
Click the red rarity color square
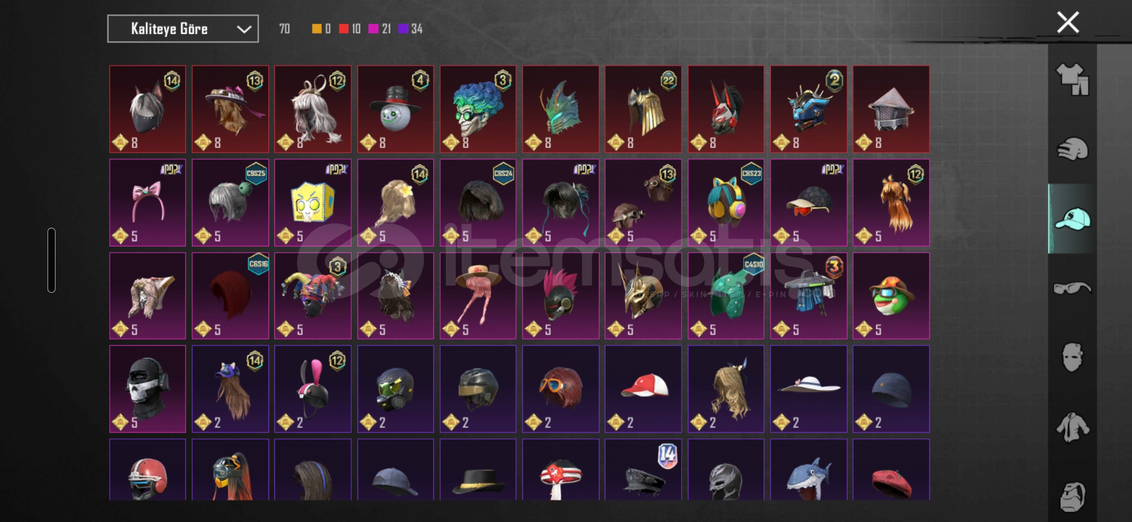pos(343,29)
